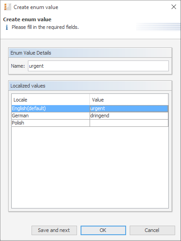The image size is (181, 241).
Task: Click the 'Please fill in the required fields' message
Action: pyautogui.click(x=45, y=27)
